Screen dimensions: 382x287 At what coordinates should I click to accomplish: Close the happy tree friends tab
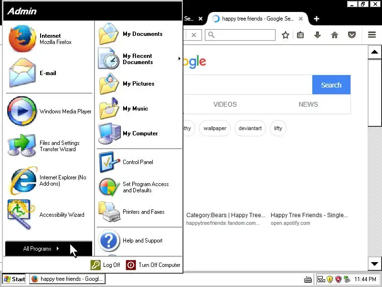click(301, 19)
